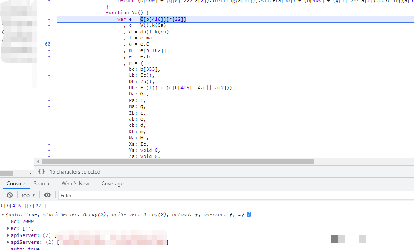
Task: Open the top JavaScript context dropdown
Action: (x=28, y=195)
